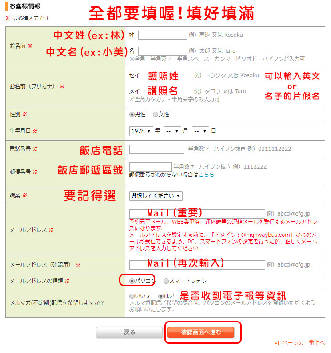Image resolution: width=331 pixels, height=353 pixels.
Task: Click the 姓 (surname) input field
Action: coord(162,35)
